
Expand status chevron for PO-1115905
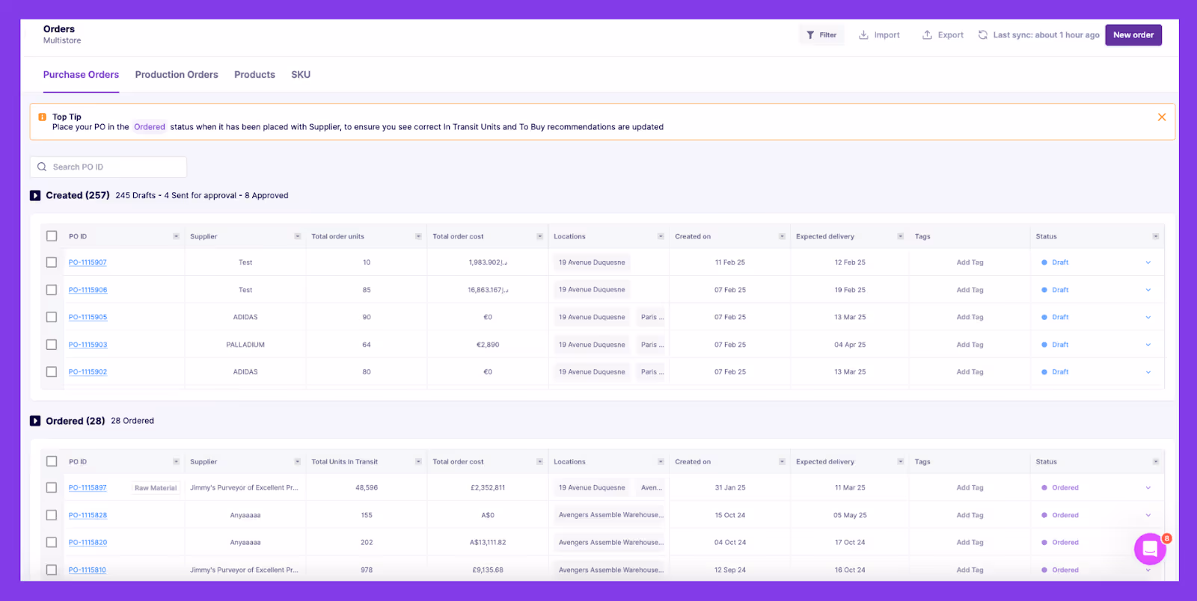1148,317
